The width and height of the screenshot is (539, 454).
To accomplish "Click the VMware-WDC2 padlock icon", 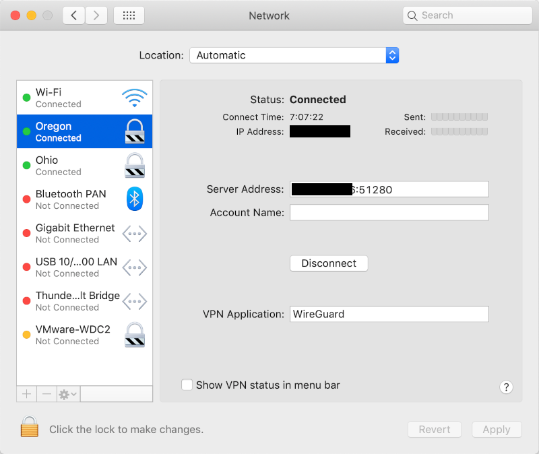I will (134, 335).
